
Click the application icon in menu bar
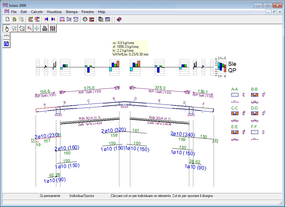7,12
